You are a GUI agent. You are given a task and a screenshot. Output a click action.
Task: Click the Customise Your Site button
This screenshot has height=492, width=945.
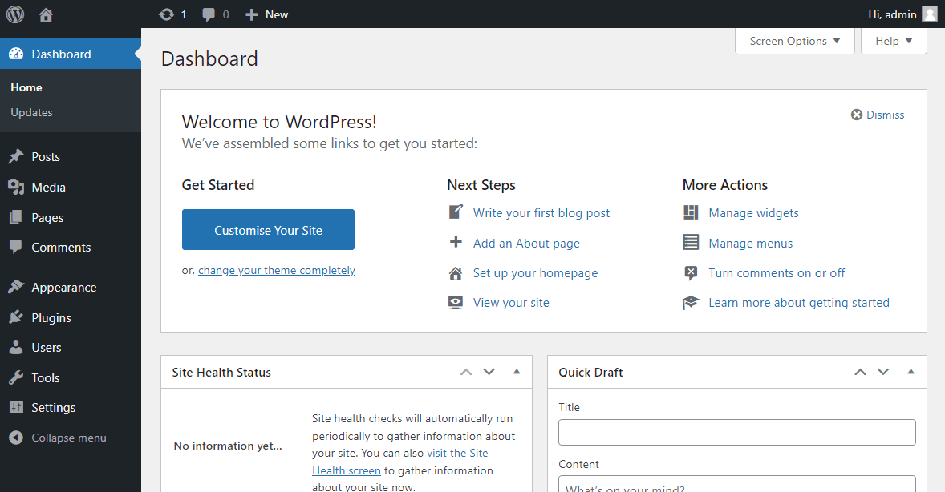point(268,229)
